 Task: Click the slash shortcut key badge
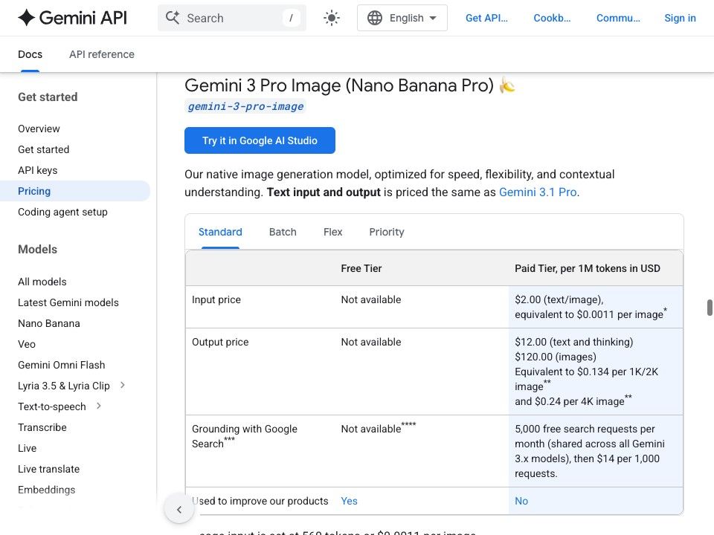[x=291, y=18]
